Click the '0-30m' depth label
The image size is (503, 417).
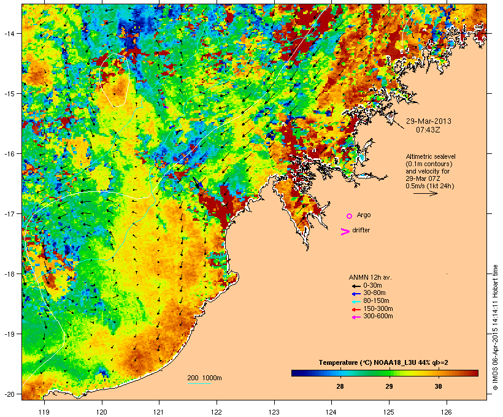pyautogui.click(x=372, y=286)
